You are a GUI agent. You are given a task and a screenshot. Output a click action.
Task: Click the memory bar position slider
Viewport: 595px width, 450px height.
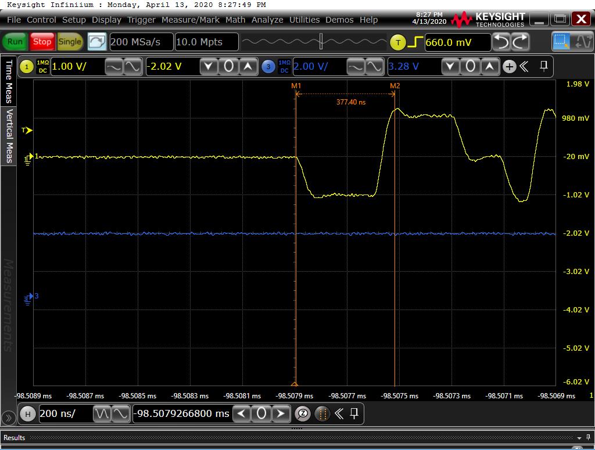tap(321, 42)
